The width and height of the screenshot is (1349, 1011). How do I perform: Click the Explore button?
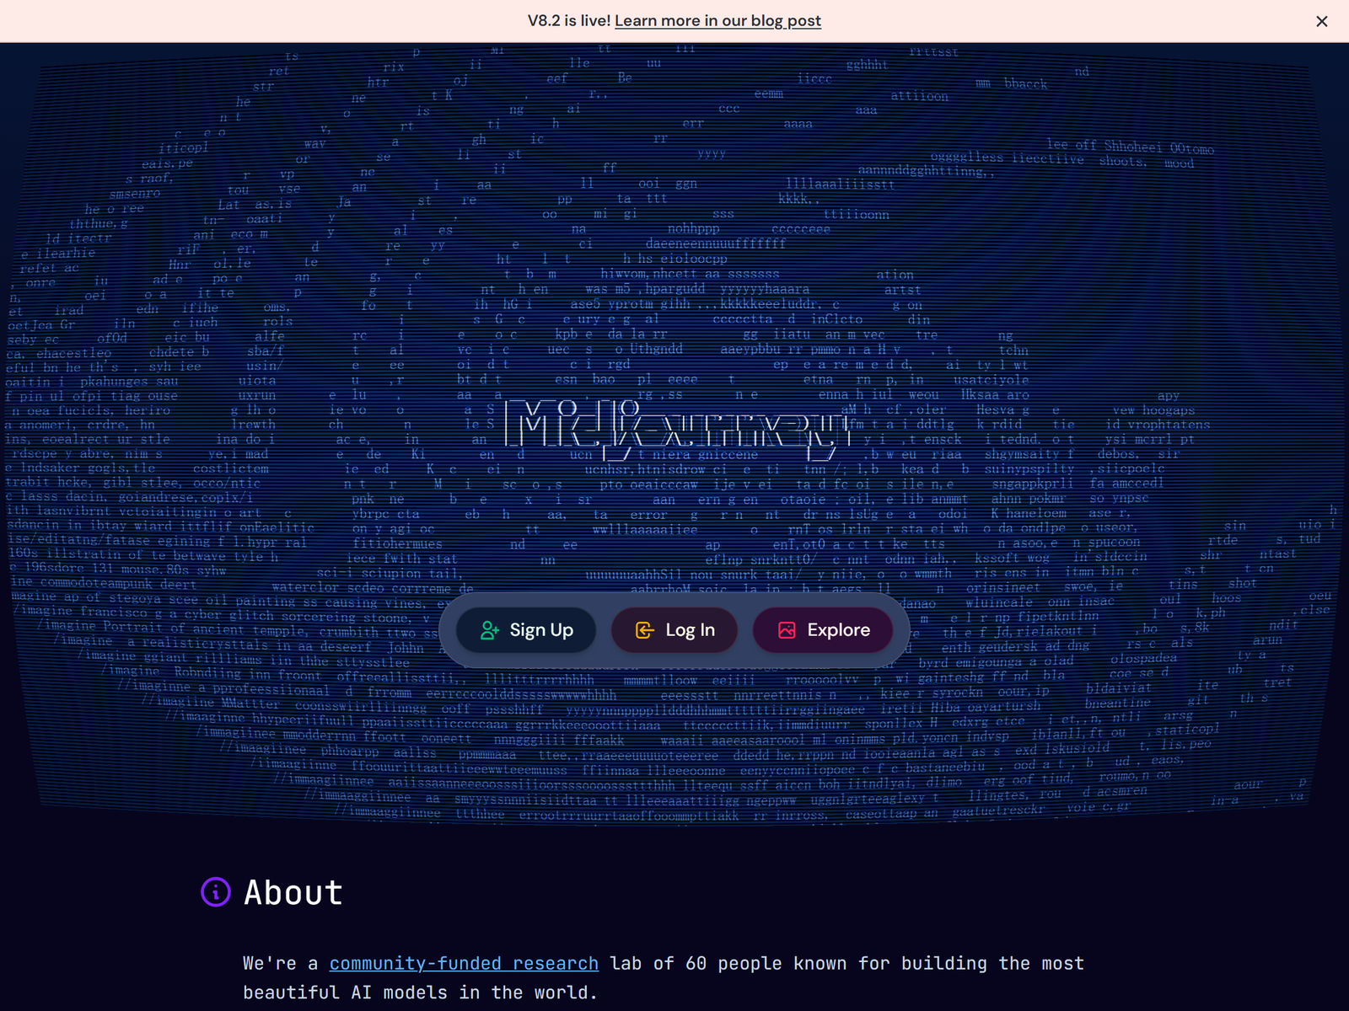(823, 630)
